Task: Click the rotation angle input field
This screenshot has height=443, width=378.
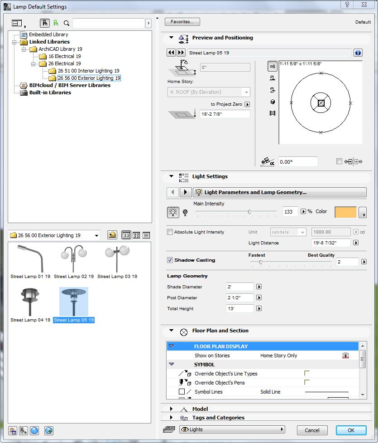Action: tap(298, 161)
